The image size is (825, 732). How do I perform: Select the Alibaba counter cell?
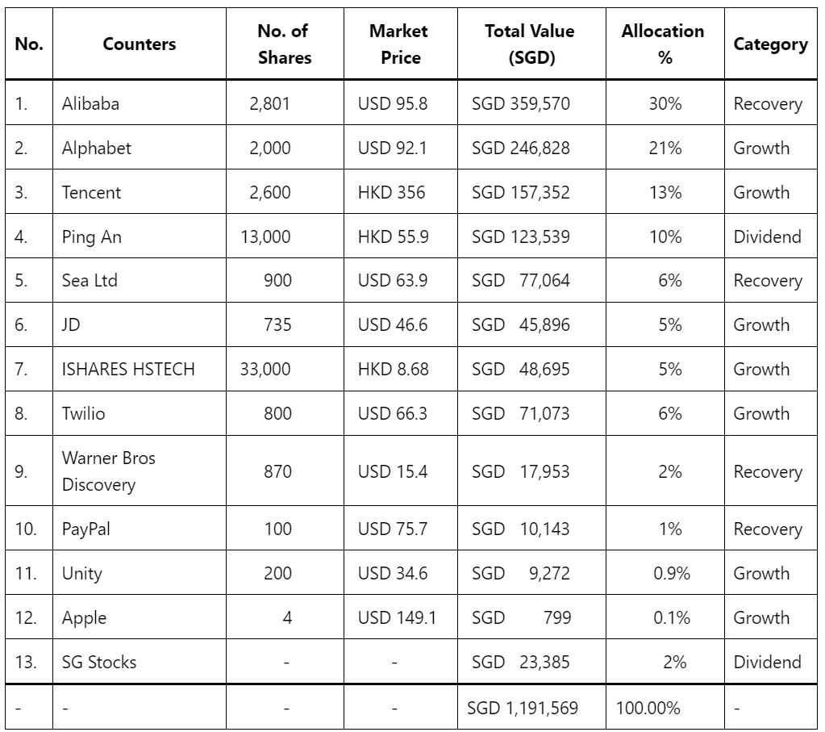pos(140,102)
